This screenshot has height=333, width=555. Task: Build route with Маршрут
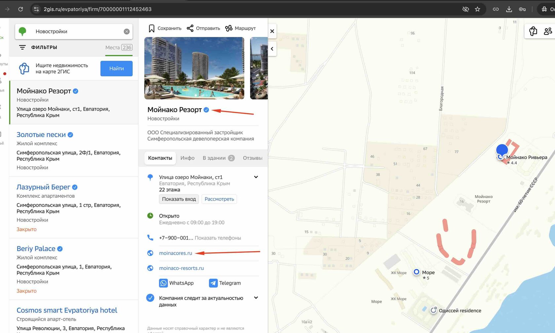pyautogui.click(x=240, y=28)
